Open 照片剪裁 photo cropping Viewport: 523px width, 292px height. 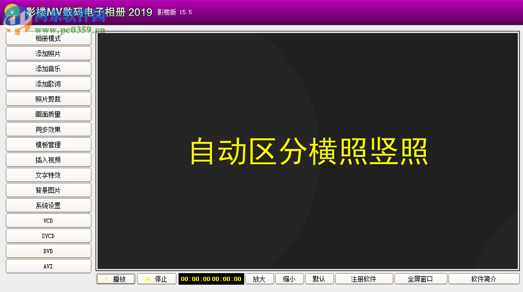[48, 99]
